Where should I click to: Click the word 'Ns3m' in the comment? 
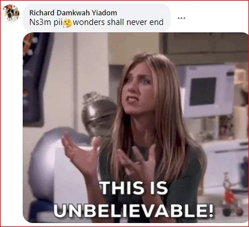(40, 22)
